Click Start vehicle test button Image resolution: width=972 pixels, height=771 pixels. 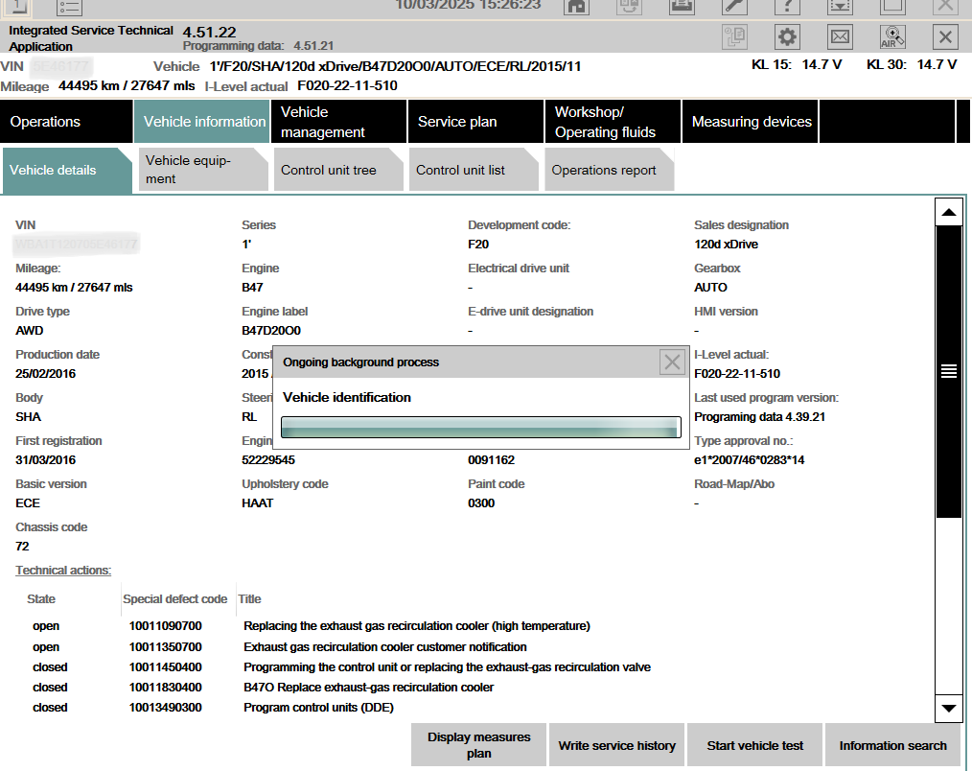point(754,745)
